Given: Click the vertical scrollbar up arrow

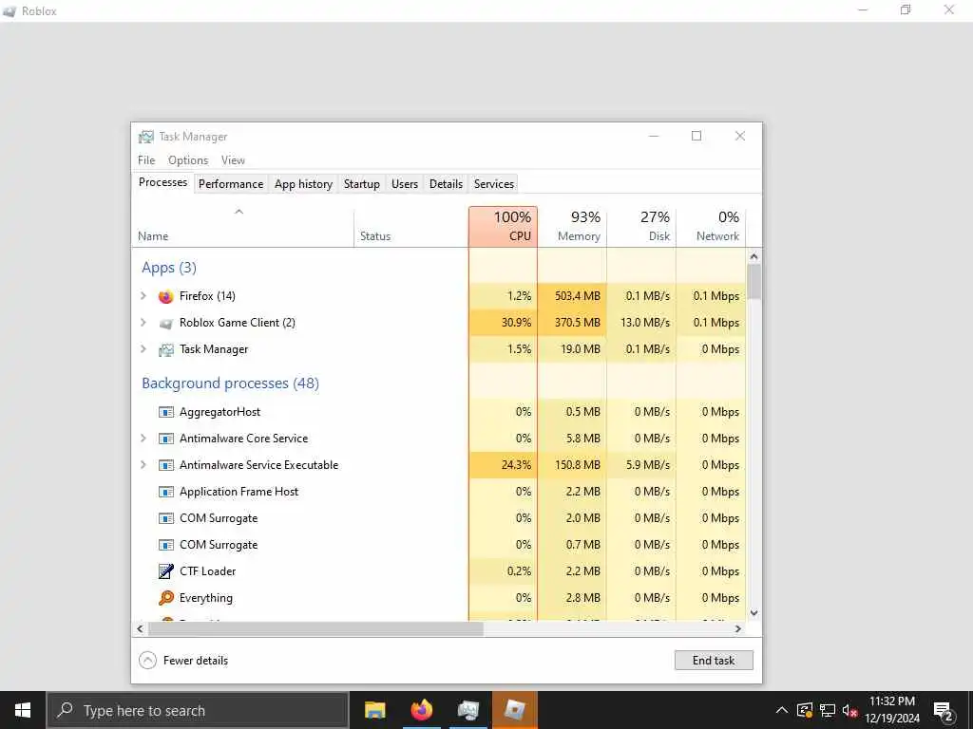Looking at the screenshot, I should pos(754,256).
